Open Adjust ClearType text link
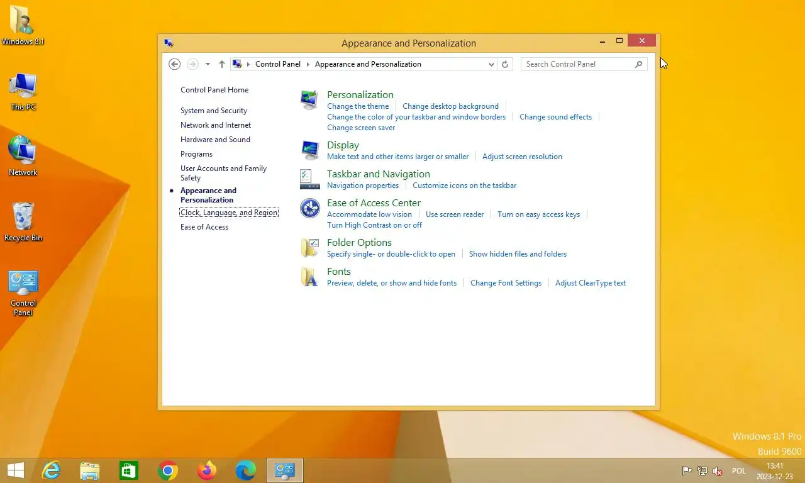The image size is (805, 483). 591,283
